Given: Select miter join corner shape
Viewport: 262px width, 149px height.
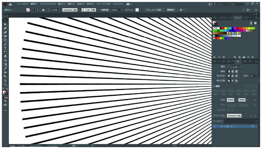Looking at the screenshot, I should pyautogui.click(x=229, y=76).
